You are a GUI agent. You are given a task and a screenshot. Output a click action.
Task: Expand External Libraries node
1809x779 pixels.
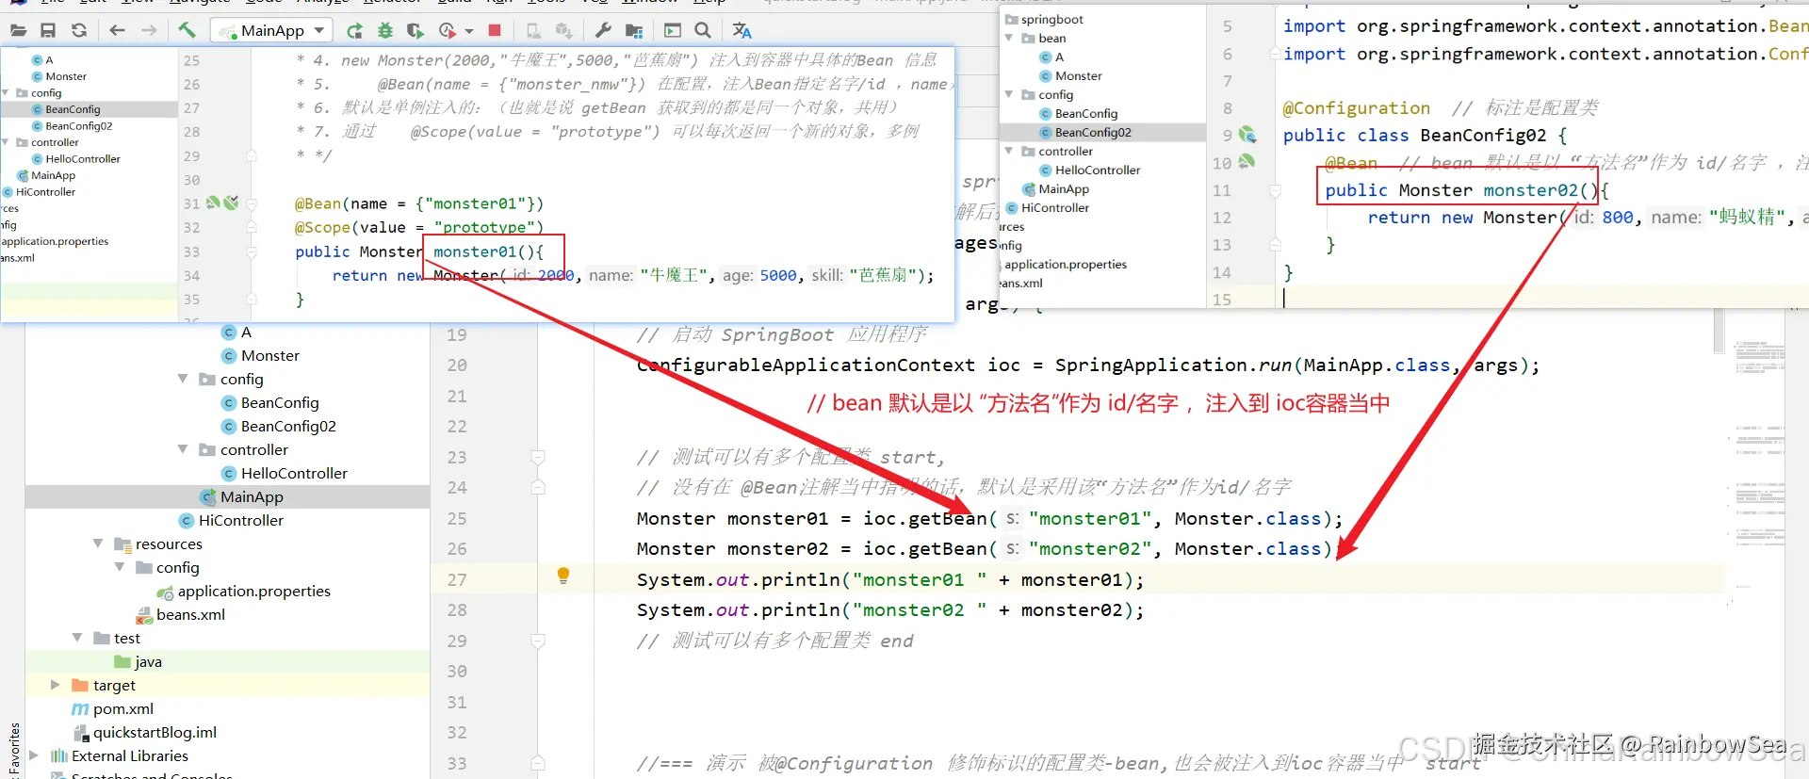pos(34,755)
